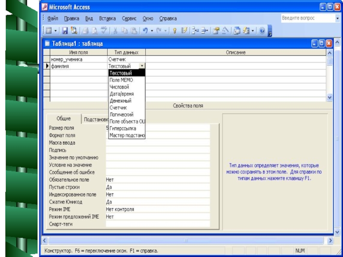Open the Сервис menu
343x257 pixels.
pyautogui.click(x=129, y=18)
